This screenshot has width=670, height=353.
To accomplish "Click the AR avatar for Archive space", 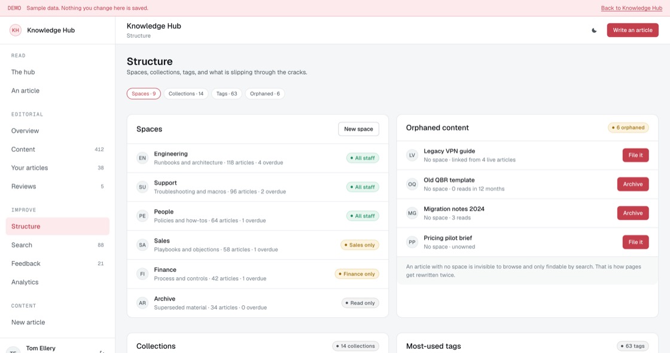I will (x=142, y=303).
